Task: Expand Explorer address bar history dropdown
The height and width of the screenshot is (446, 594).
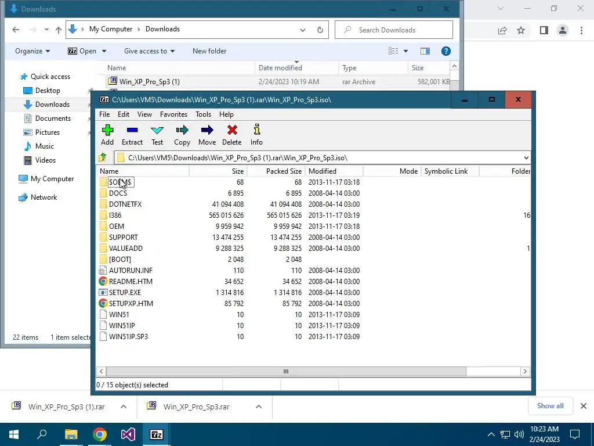Action: click(303, 30)
